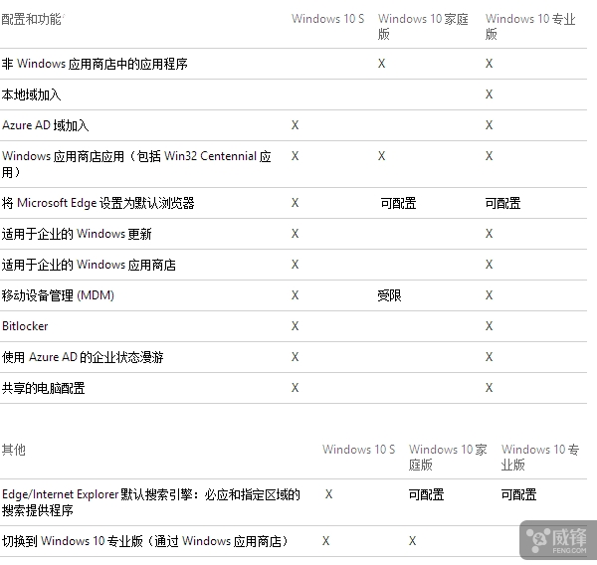Viewport: 597px width, 565px height.
Task: Click '使用 Azure AD 的企业状态漫游' label
Action: click(83, 357)
